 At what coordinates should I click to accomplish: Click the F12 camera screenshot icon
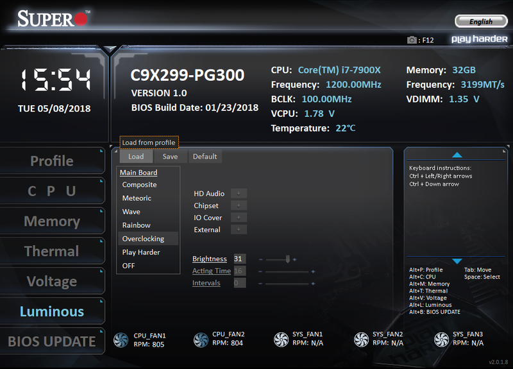[x=412, y=40]
